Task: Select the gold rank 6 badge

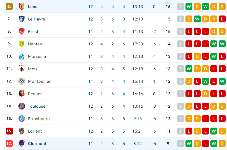Action: point(9,7)
